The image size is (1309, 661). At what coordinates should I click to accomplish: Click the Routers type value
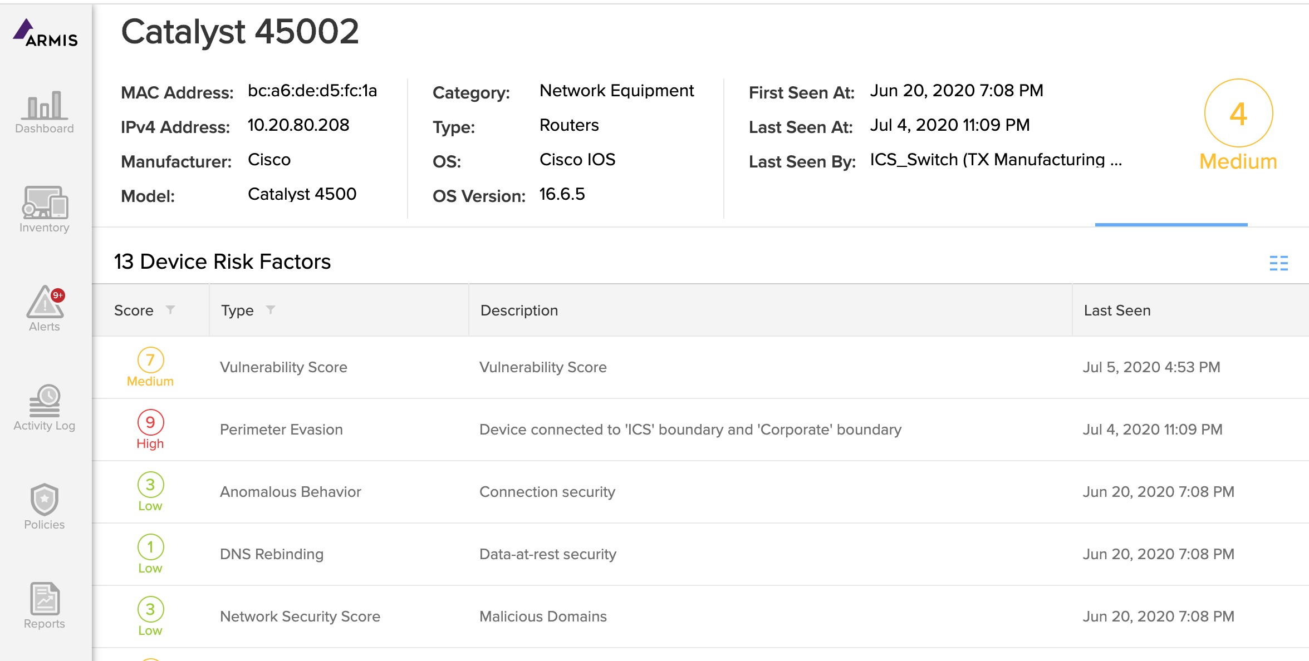[x=569, y=125]
